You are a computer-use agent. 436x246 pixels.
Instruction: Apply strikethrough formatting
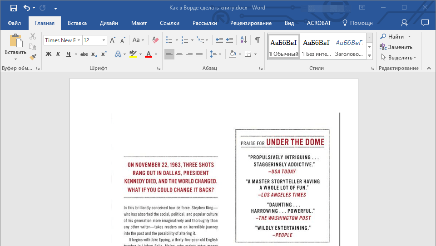[x=84, y=54]
